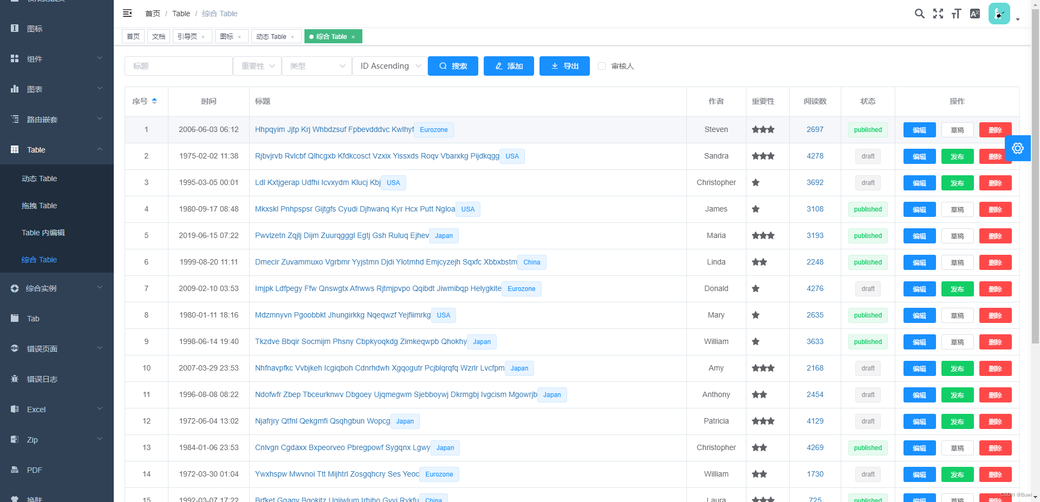Click the user avatar image
Viewport: 1040px width, 502px height.
coord(999,14)
